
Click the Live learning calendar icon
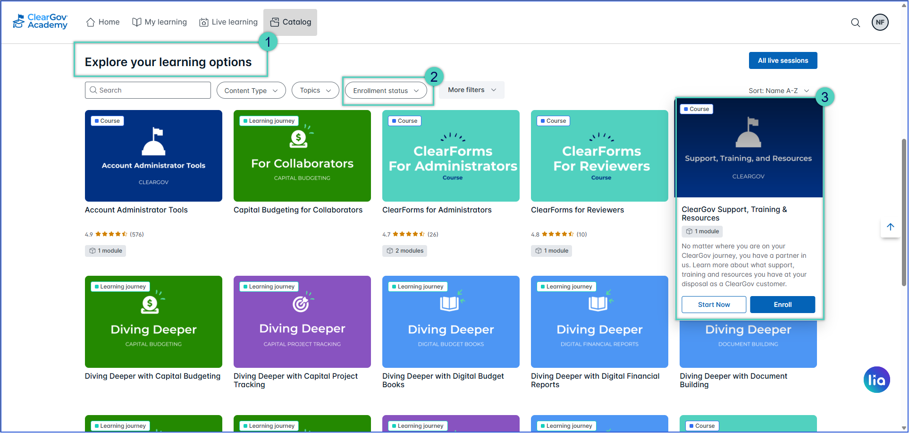point(204,22)
